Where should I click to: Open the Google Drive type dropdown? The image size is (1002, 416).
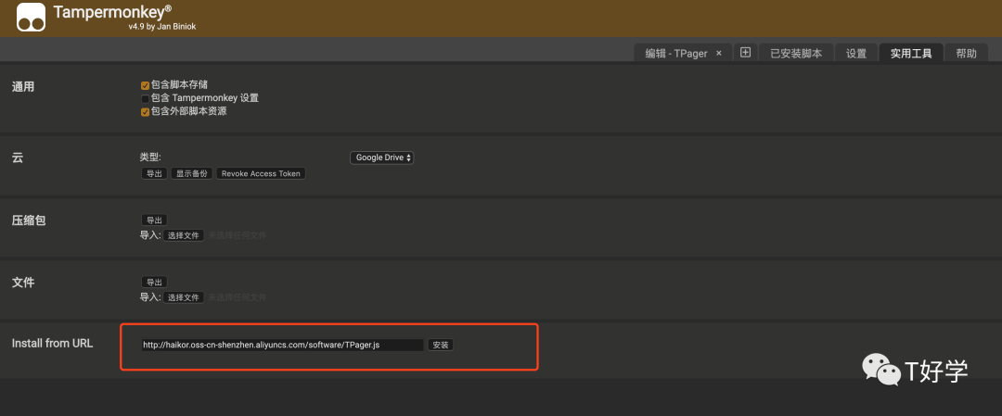381,158
